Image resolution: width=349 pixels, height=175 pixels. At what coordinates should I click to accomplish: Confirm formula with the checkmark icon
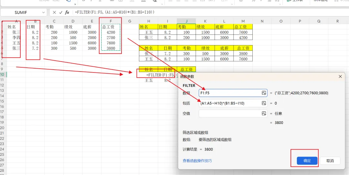coord(60,13)
